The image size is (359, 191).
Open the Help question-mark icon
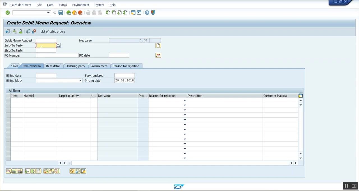[x=147, y=13]
